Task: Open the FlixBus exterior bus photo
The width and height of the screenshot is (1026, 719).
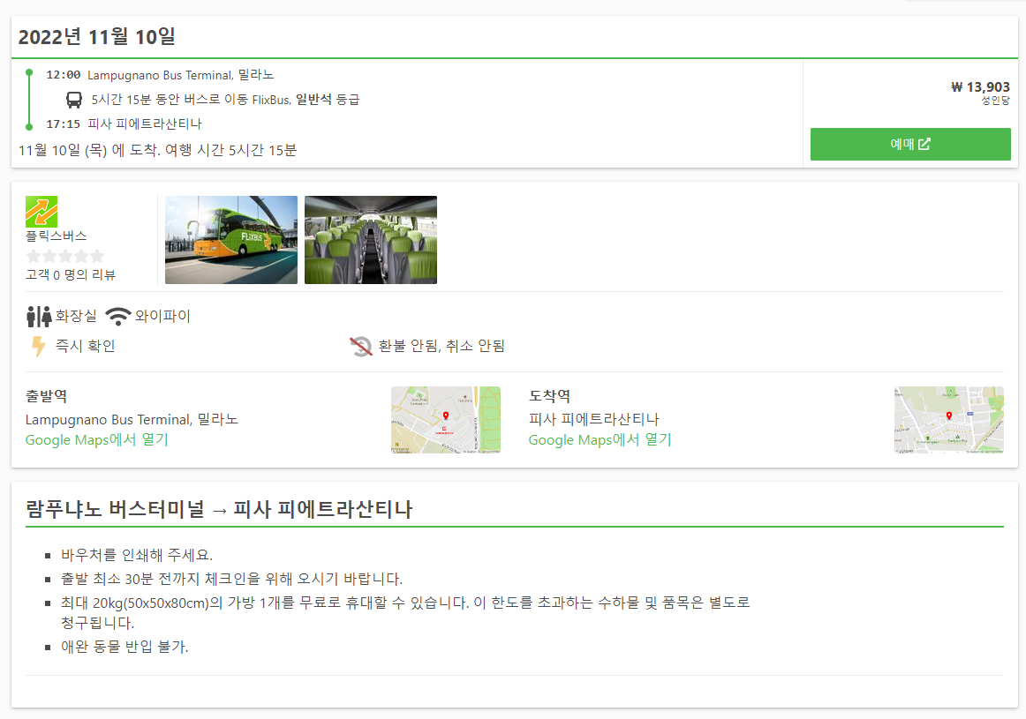Action: coord(231,240)
